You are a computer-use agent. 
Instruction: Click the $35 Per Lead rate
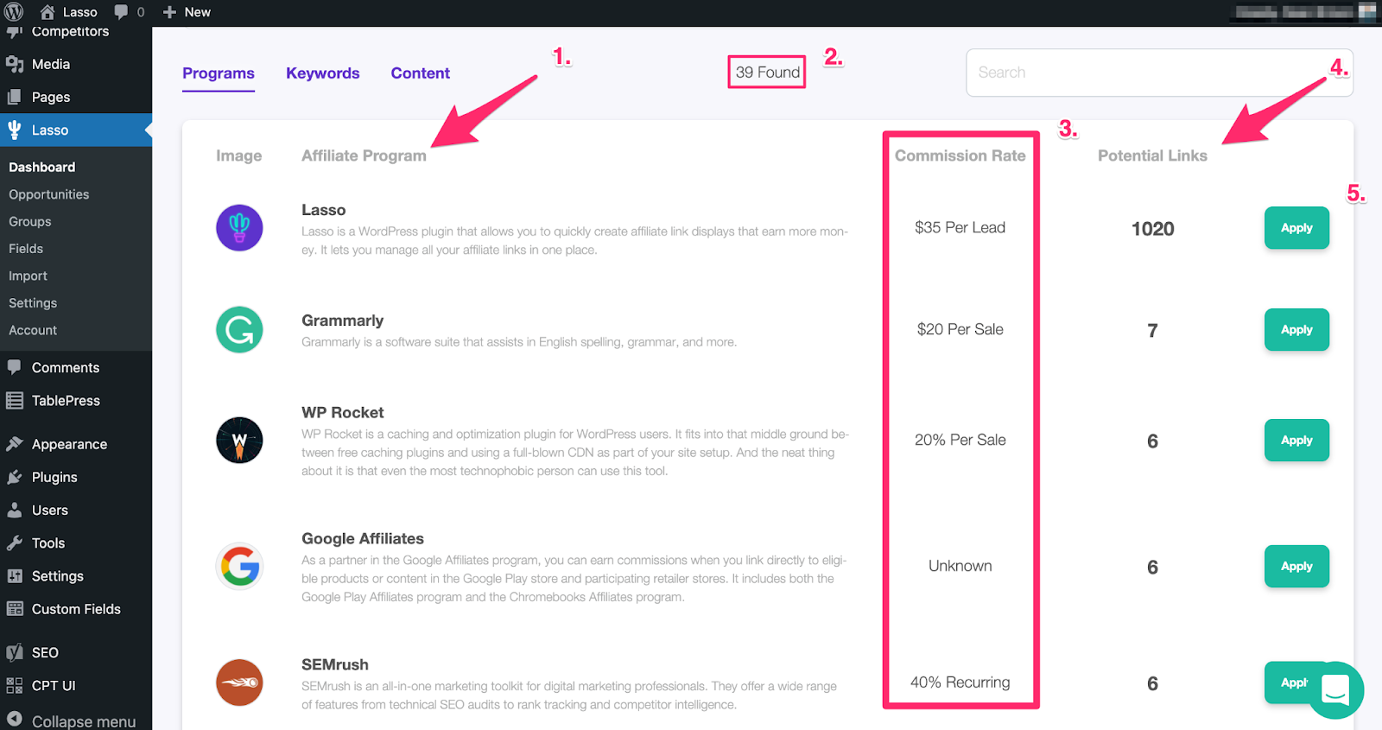click(x=960, y=228)
